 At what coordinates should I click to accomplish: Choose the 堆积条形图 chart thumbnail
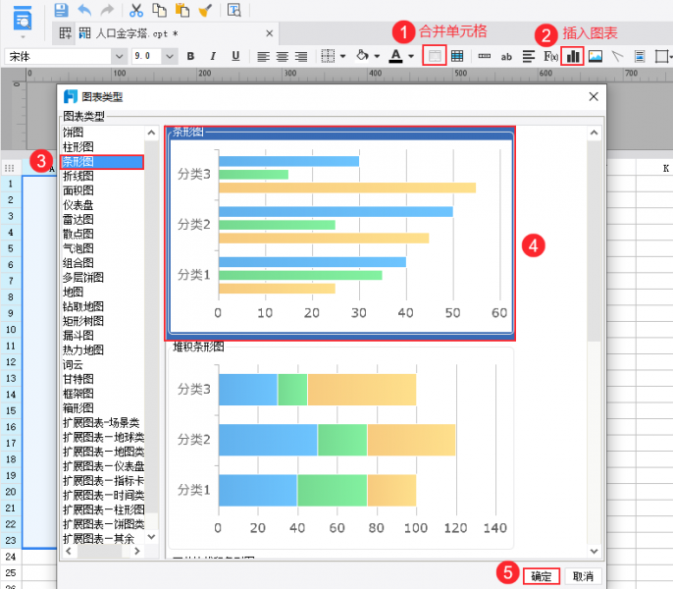(340, 447)
